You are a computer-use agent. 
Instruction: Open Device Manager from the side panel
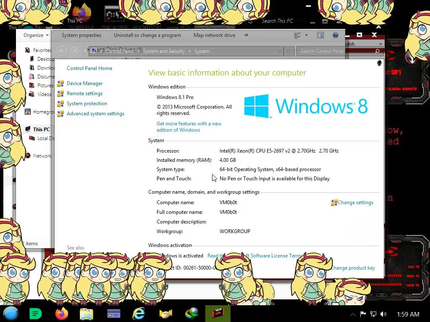[84, 83]
